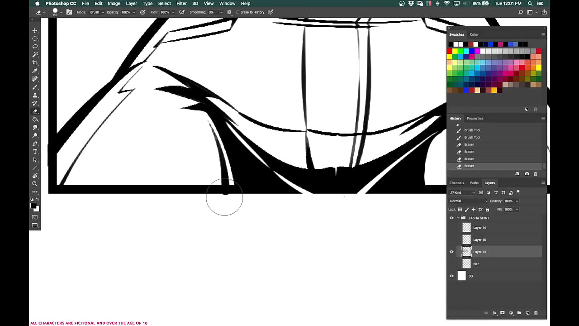579x326 pixels.
Task: Activate the Brush tool in toolbar
Action: (35, 87)
